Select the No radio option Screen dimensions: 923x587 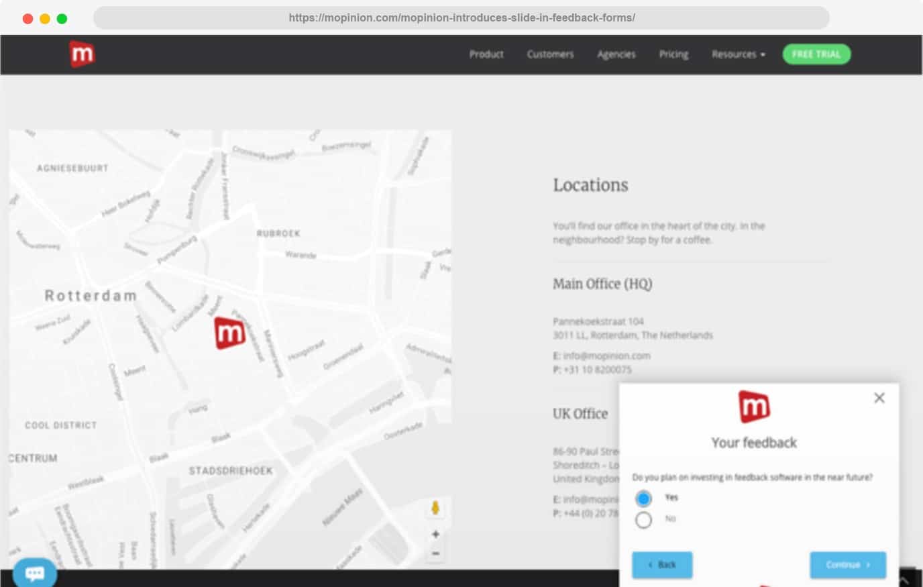click(x=643, y=520)
